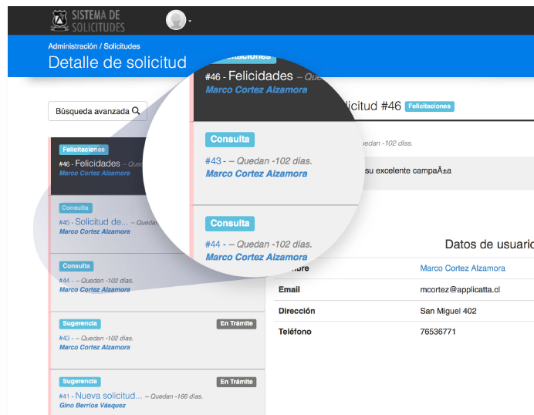Open the user avatar menu
This screenshot has width=534, height=415.
[x=176, y=20]
